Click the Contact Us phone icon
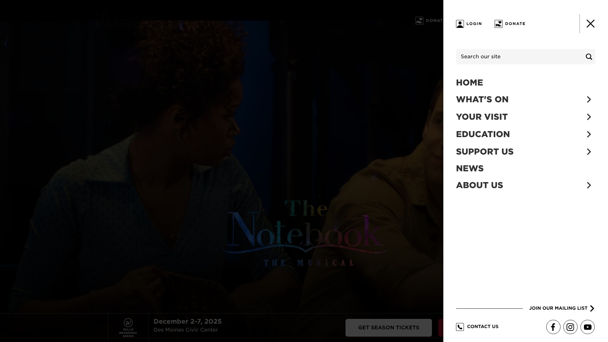This screenshot has height=342, width=608. point(460,327)
